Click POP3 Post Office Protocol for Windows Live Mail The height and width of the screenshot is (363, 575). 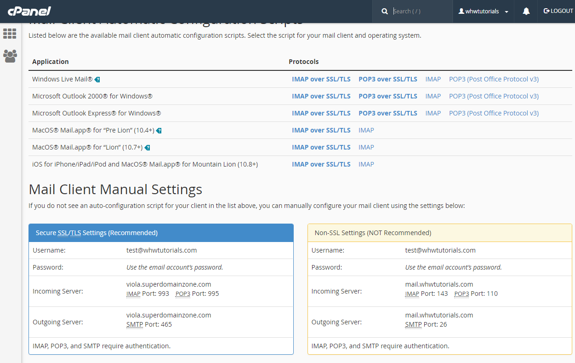(x=494, y=79)
